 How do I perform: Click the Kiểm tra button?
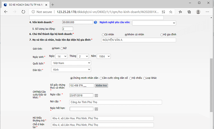[101, 85]
